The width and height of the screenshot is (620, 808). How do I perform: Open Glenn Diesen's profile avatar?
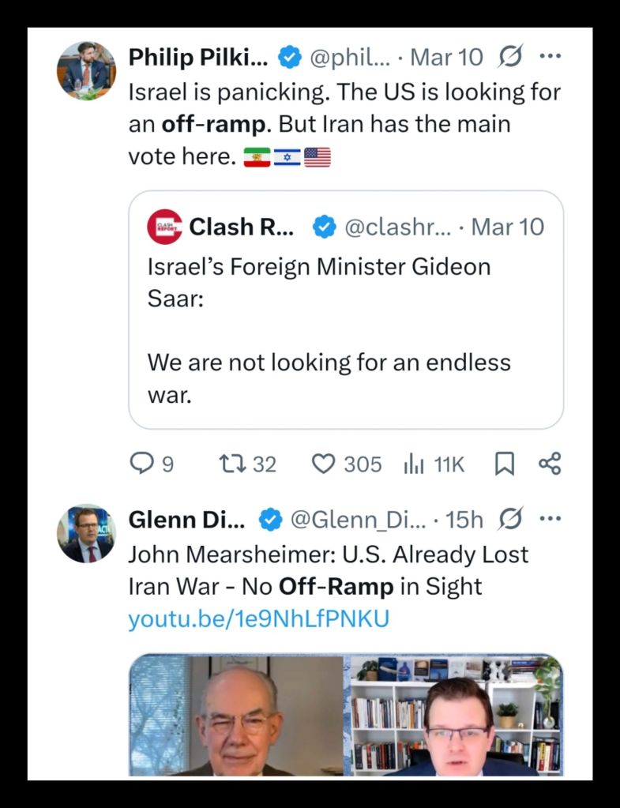pyautogui.click(x=86, y=533)
